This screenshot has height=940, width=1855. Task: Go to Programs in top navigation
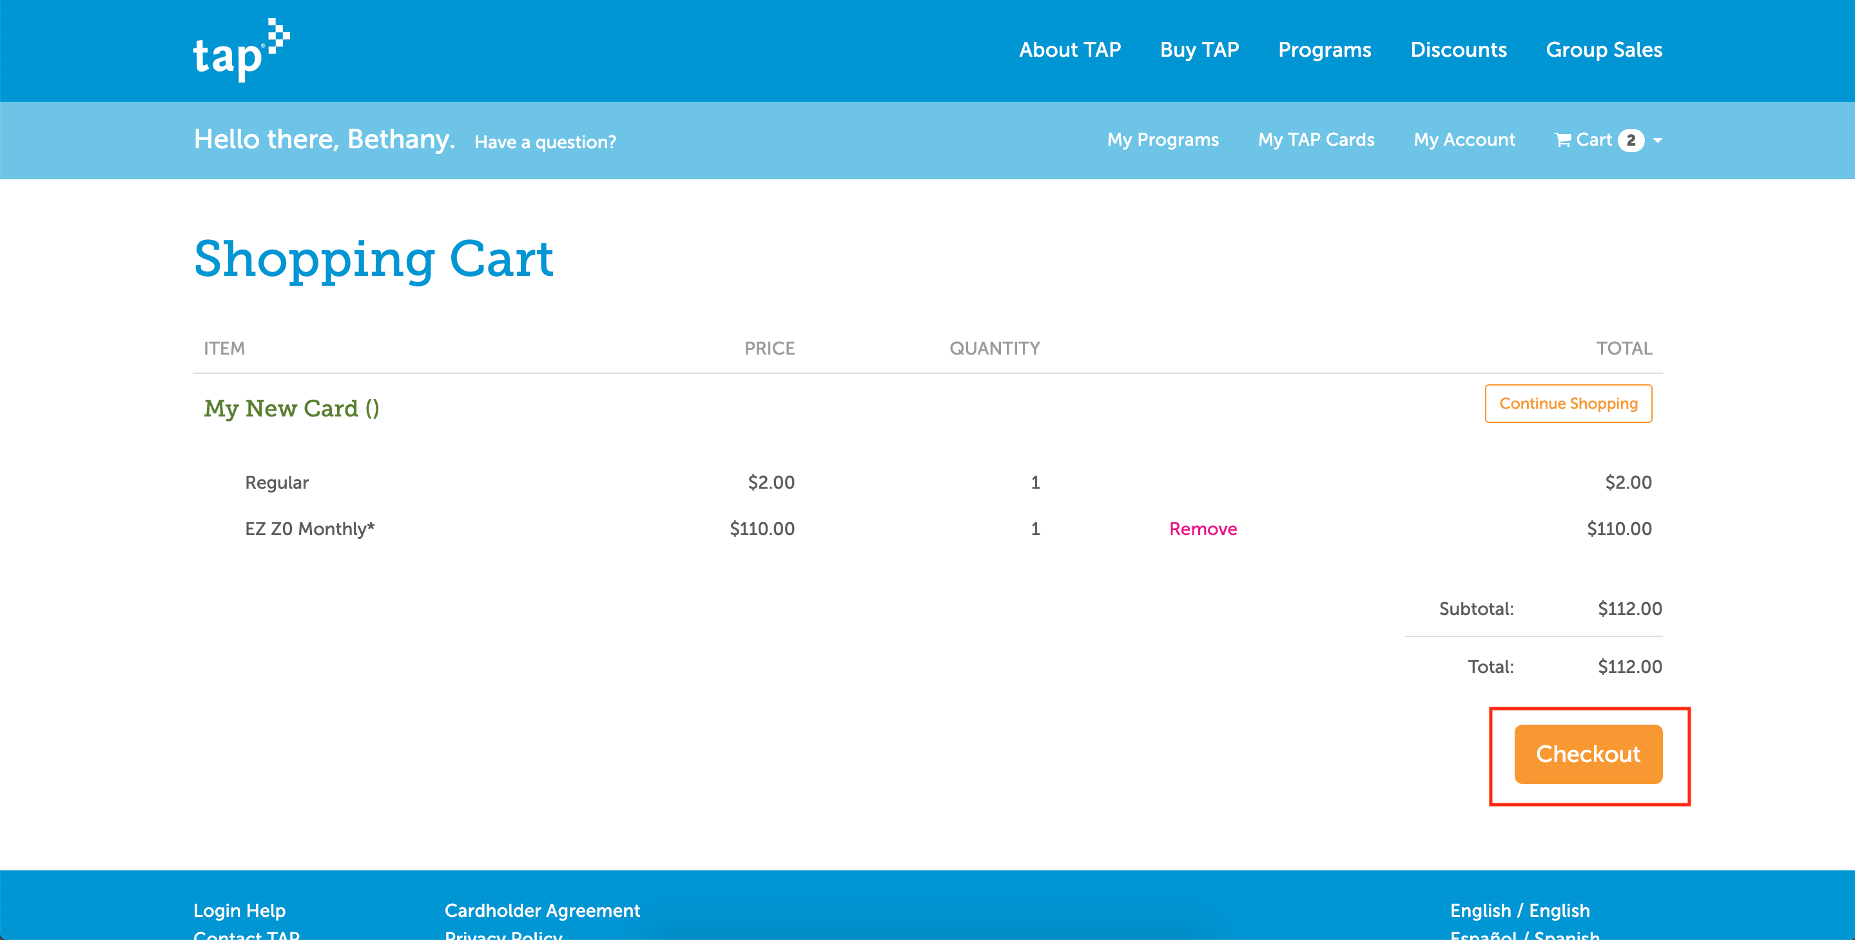point(1325,50)
